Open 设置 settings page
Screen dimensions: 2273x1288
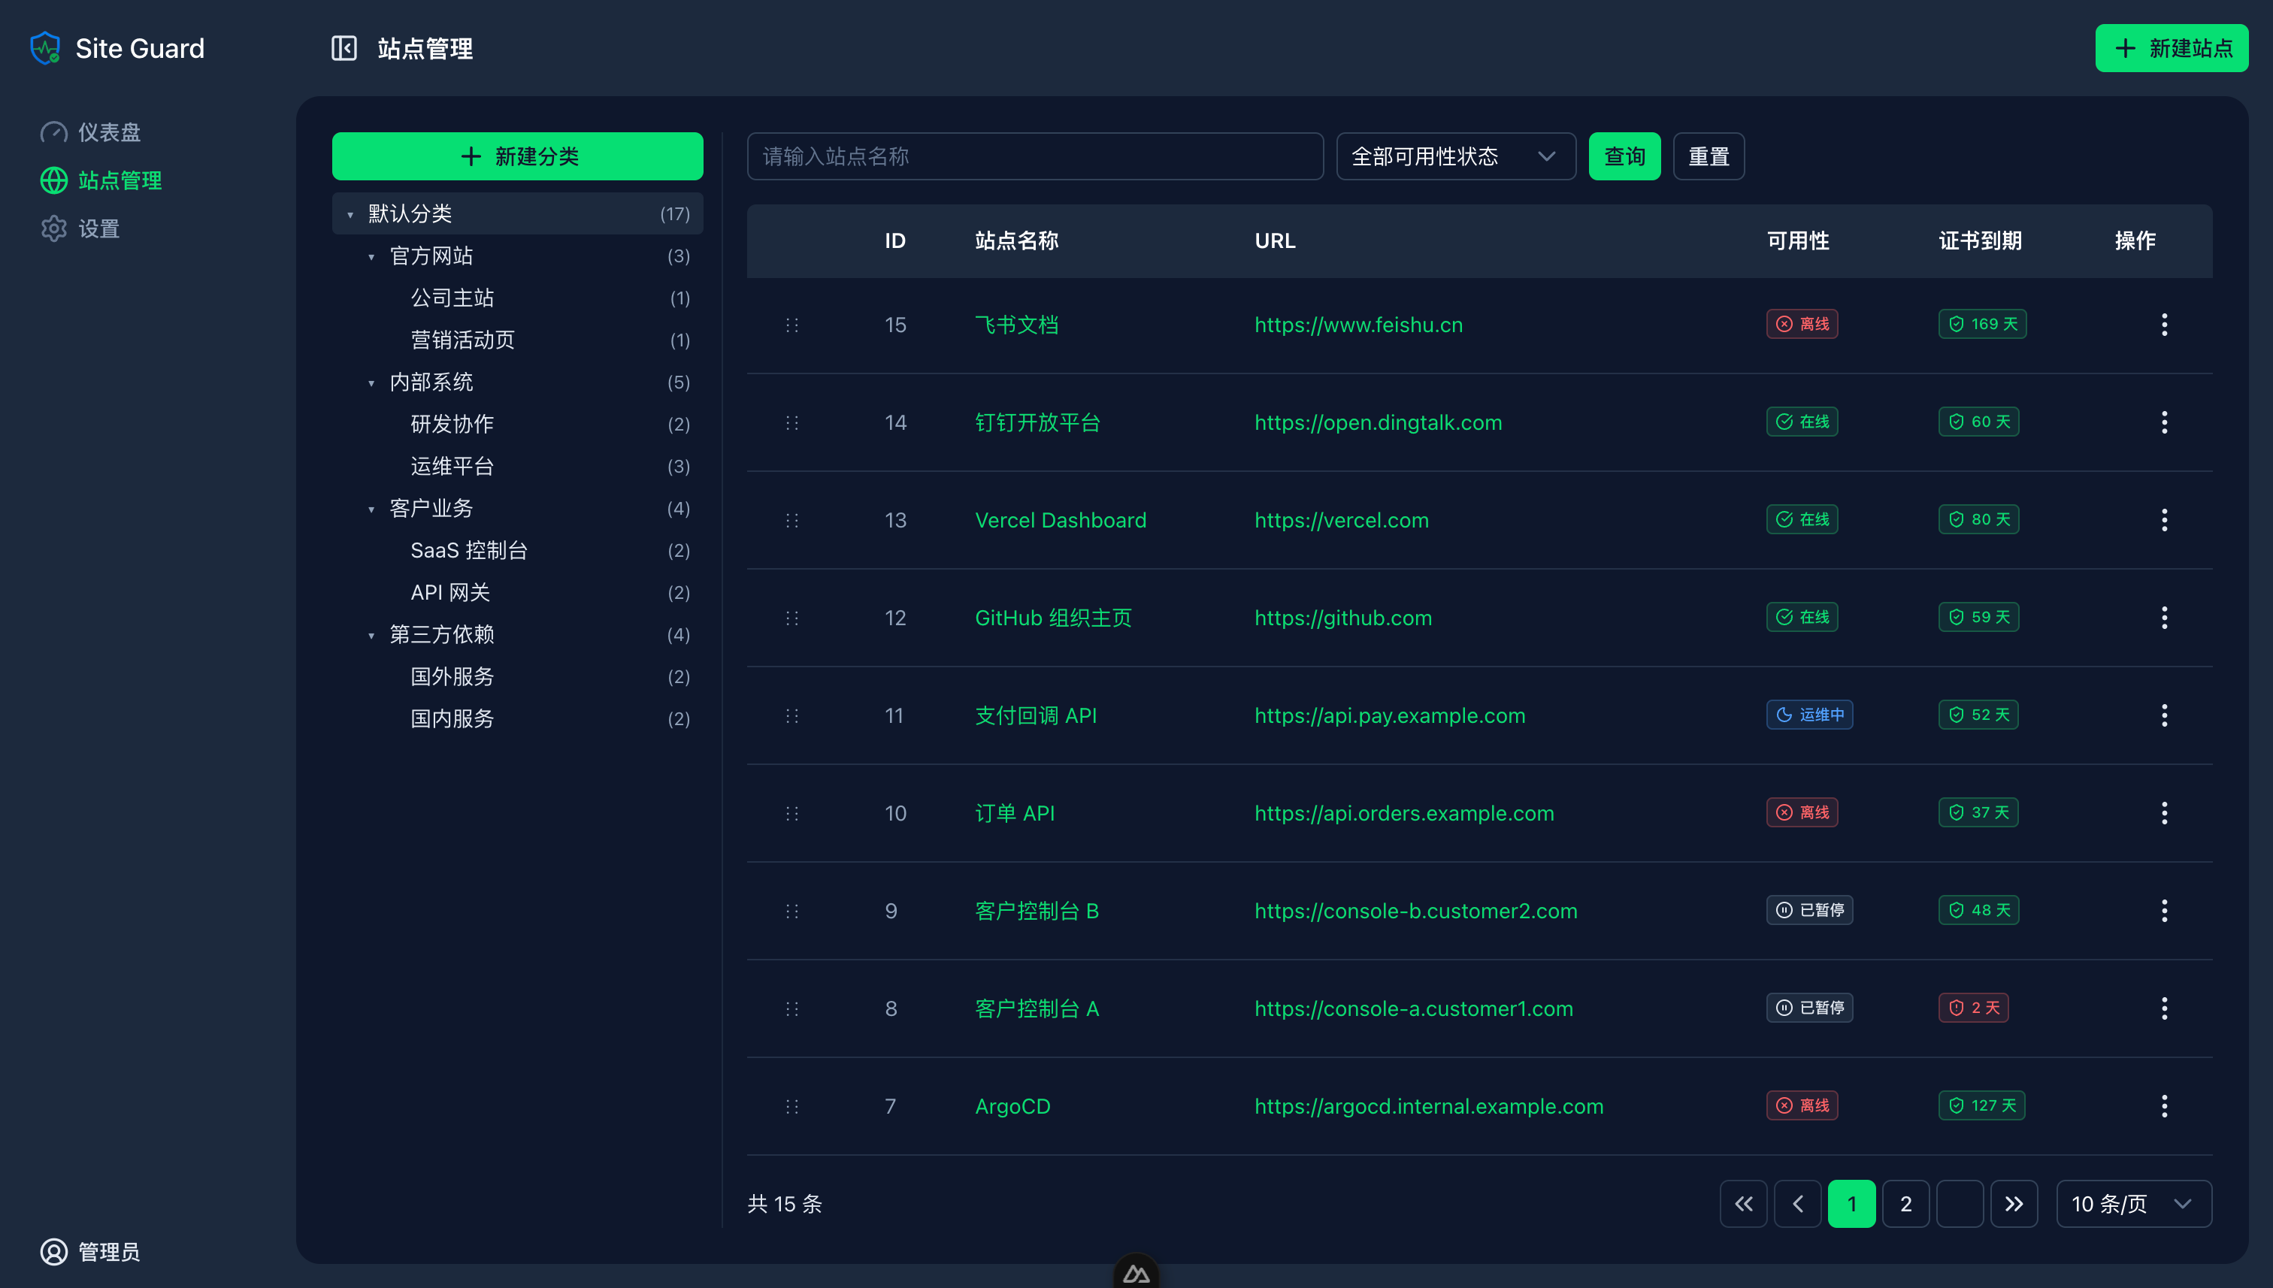pos(80,228)
